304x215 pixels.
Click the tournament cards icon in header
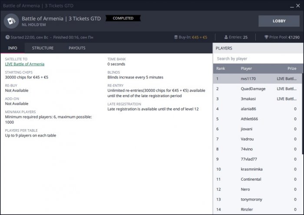(x=11, y=21)
